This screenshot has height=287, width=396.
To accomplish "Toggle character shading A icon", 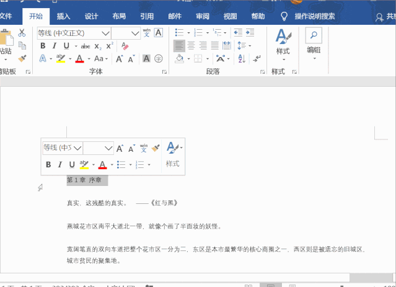I will coord(146,59).
